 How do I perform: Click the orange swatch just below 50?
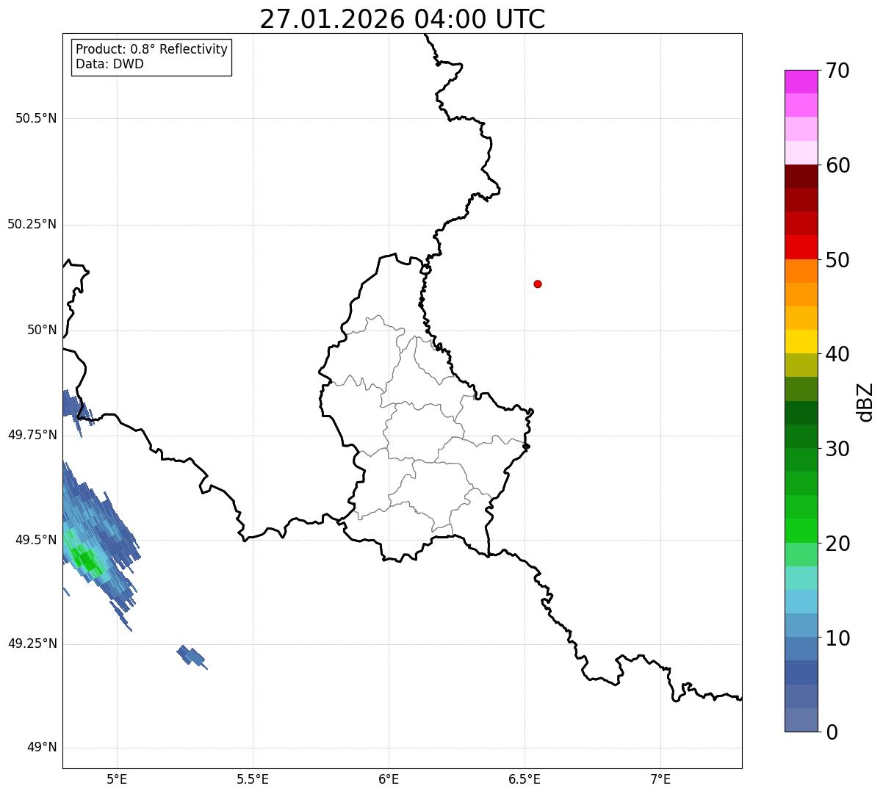tap(801, 271)
